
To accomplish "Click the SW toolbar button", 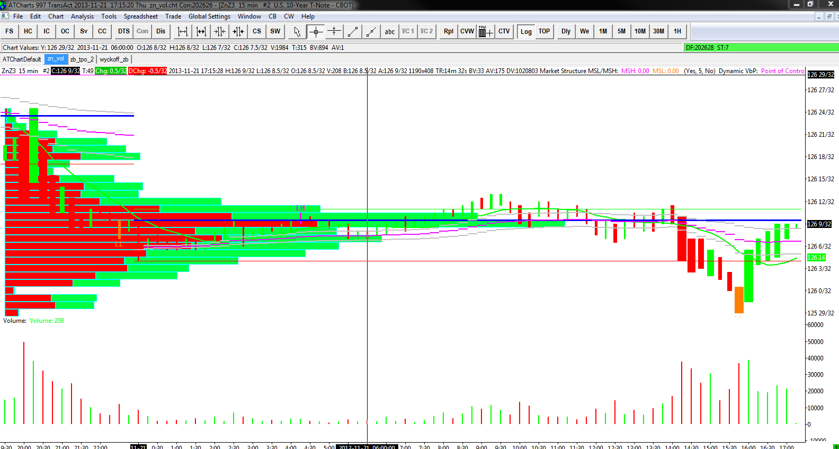I will [x=275, y=31].
